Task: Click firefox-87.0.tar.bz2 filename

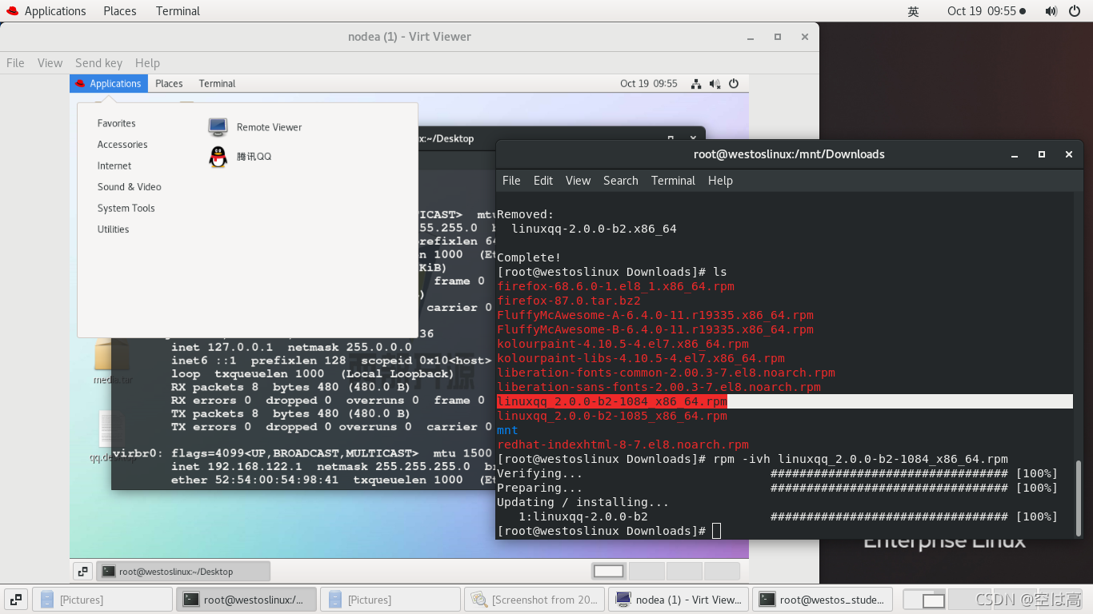Action: (569, 301)
